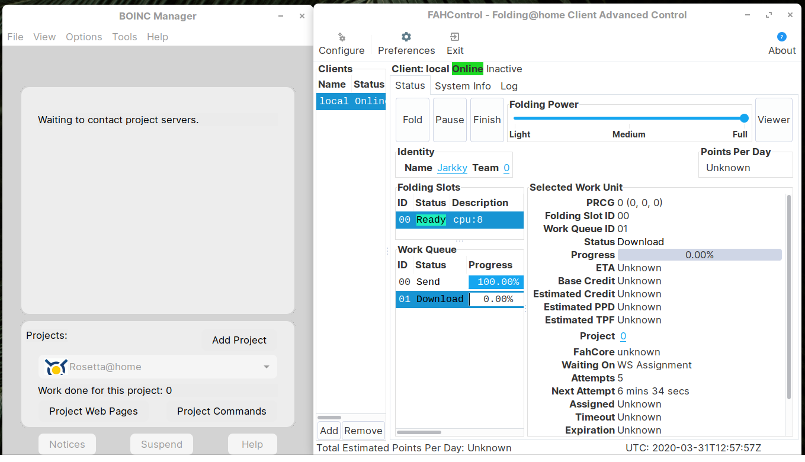Image resolution: width=805 pixels, height=462 pixels.
Task: Open the Team 0 link
Action: click(x=506, y=168)
